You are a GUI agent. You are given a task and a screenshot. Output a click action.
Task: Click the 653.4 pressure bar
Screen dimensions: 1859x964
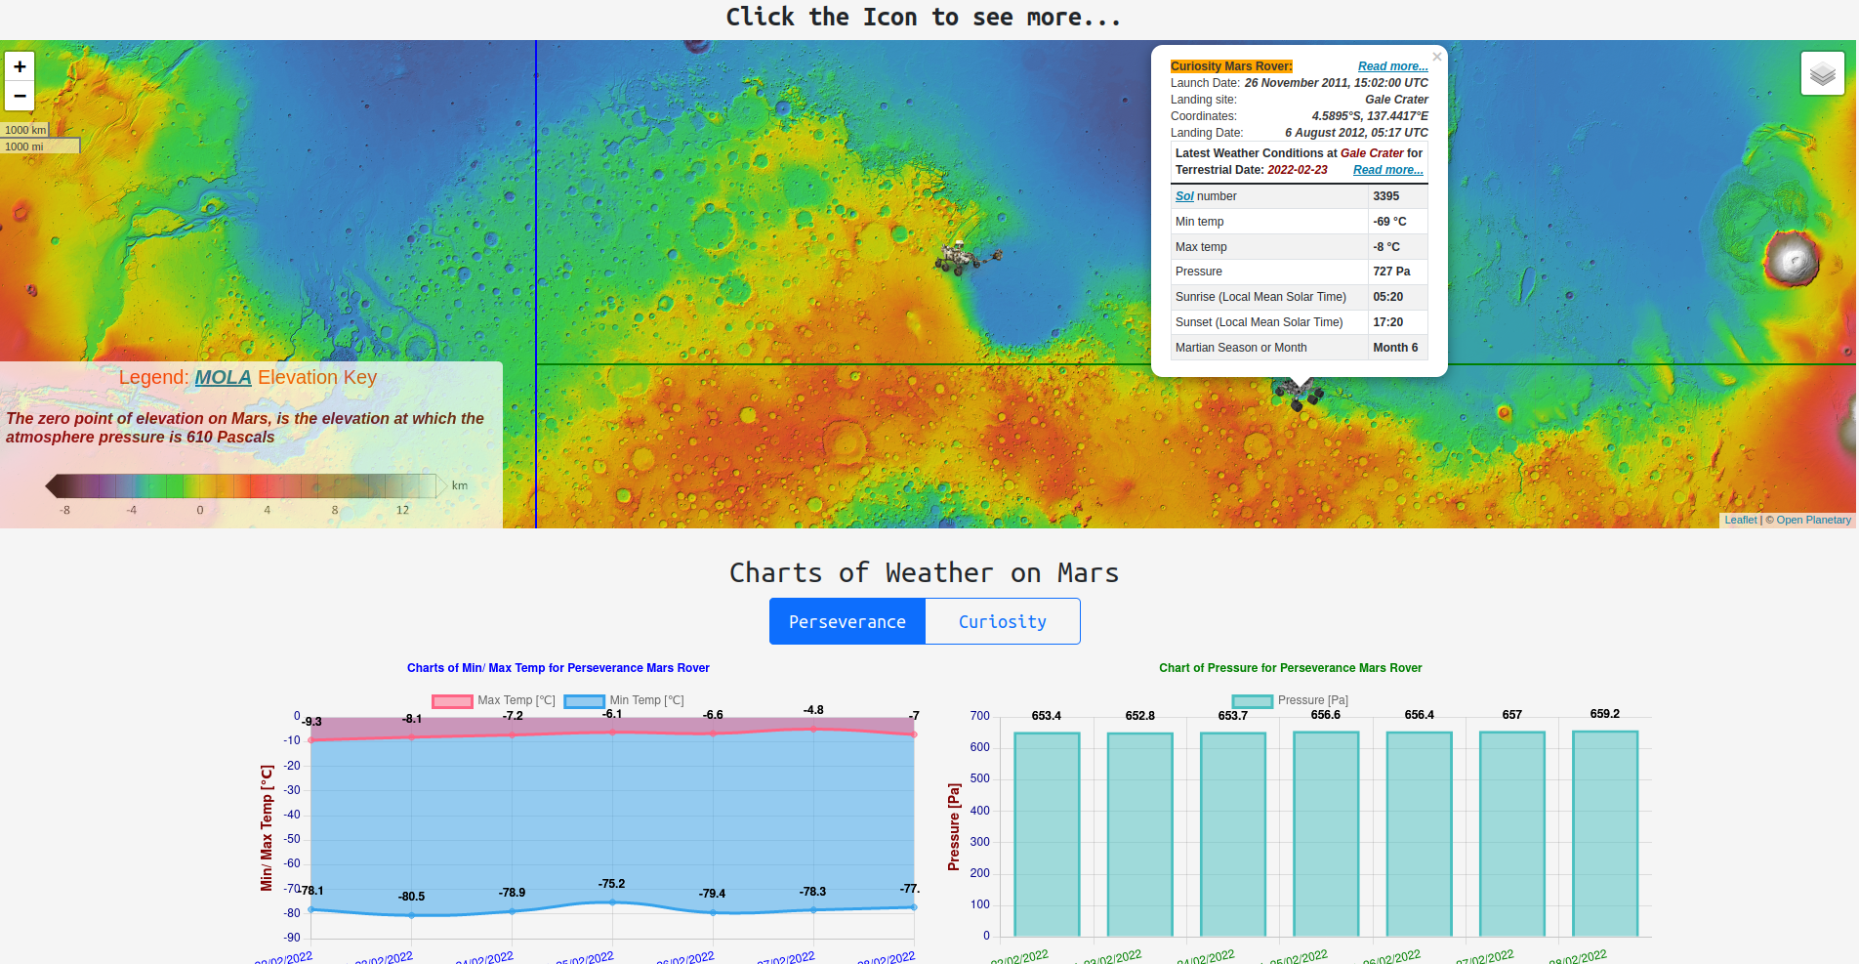click(x=1047, y=834)
